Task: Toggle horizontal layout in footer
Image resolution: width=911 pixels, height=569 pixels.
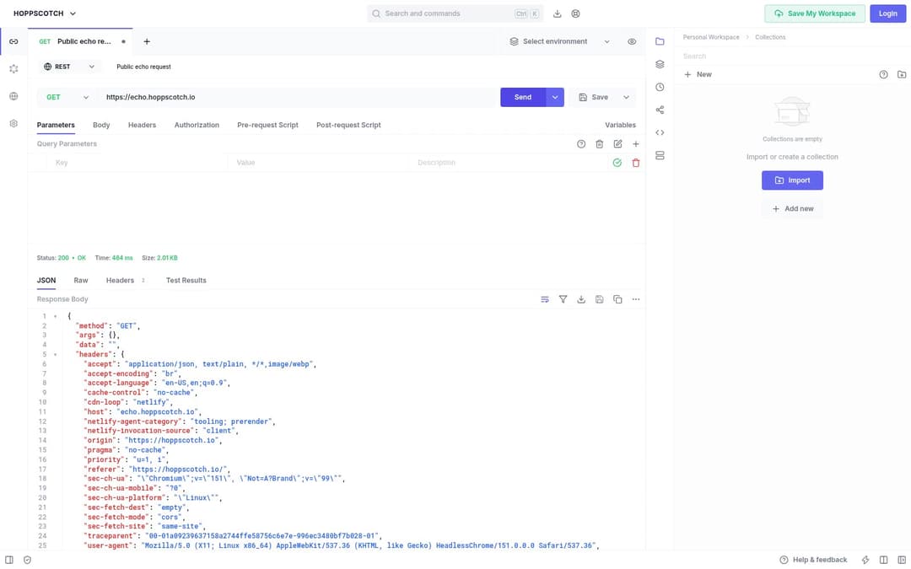Action: click(x=883, y=560)
